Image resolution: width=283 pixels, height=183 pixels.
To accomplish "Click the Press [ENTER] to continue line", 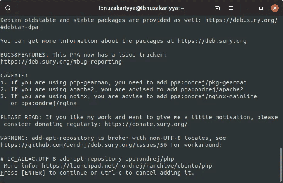I will pyautogui.click(x=97, y=173).
